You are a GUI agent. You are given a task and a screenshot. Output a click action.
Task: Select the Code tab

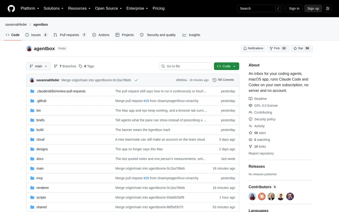point(13,35)
